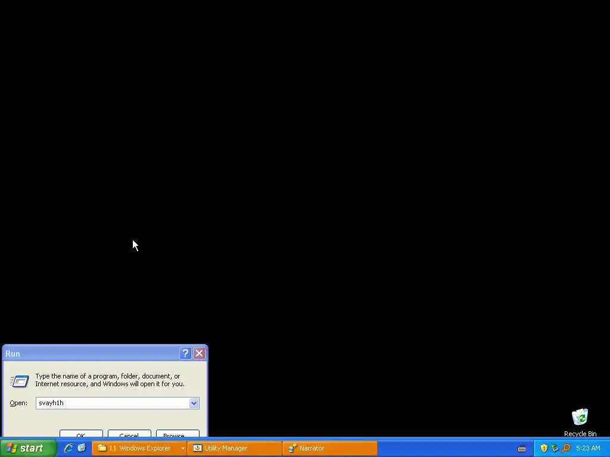The height and width of the screenshot is (457, 610).
Task: Click Browse in the Run dialog
Action: (x=178, y=434)
